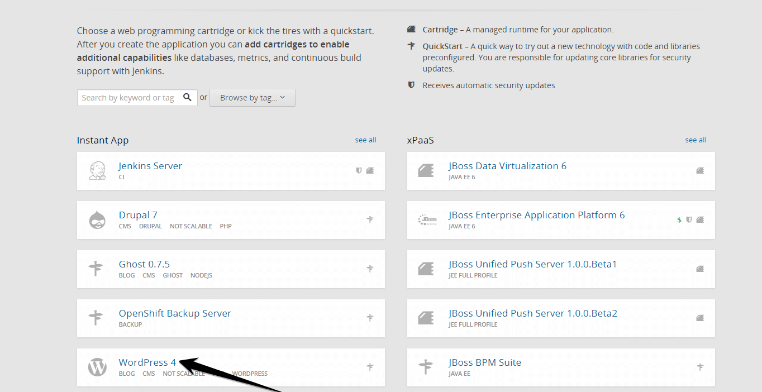Click the green dollar icon on JBoss EAP row
Image resolution: width=762 pixels, height=392 pixels.
[679, 220]
